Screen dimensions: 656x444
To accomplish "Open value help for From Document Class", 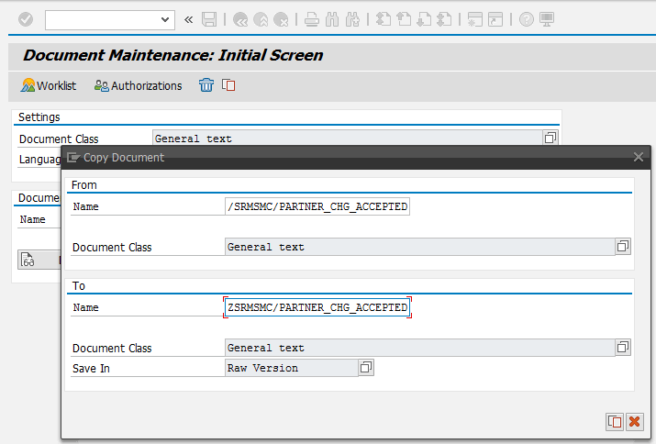I will tap(623, 247).
